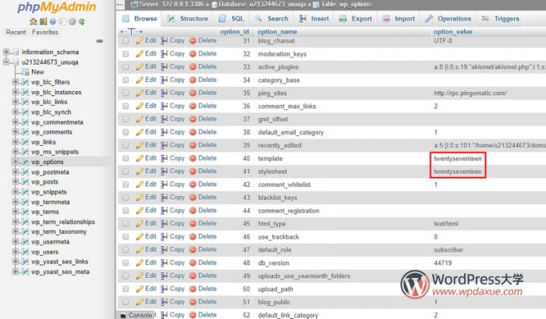Open the wp_term_taxonomy table link

pos(59,232)
